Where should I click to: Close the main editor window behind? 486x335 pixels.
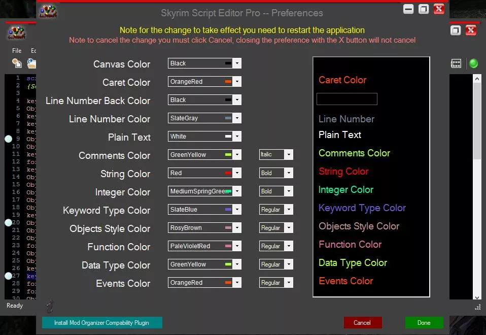click(471, 30)
